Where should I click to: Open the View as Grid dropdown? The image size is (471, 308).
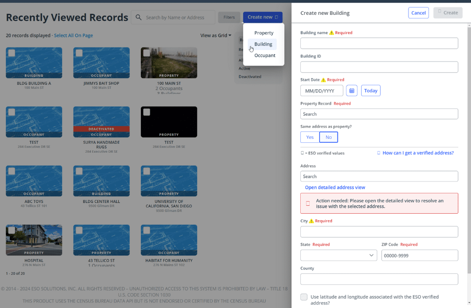(215, 36)
